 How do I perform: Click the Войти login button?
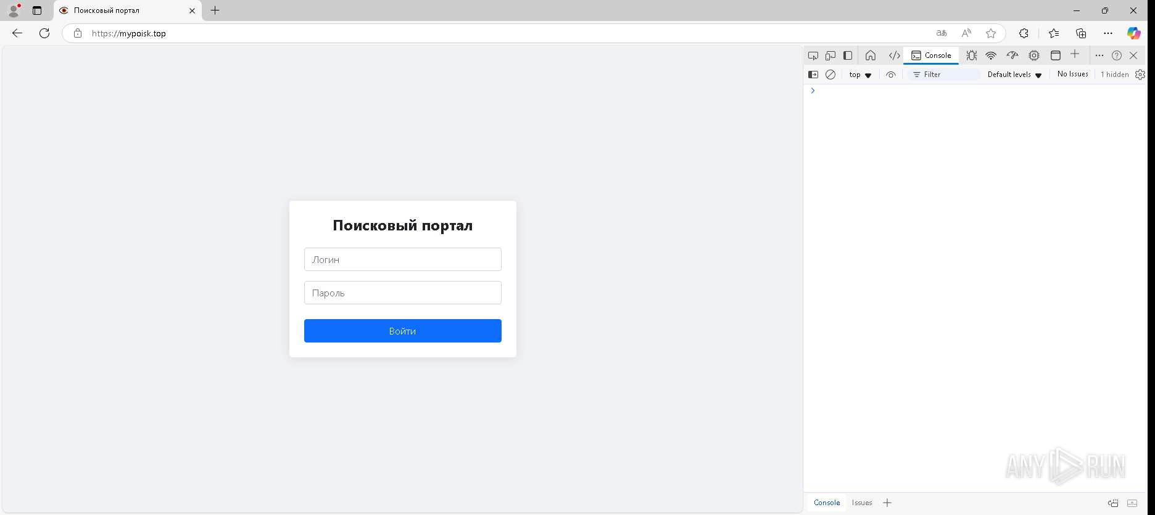click(403, 331)
